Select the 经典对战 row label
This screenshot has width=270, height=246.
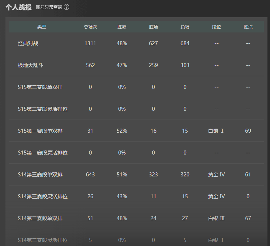[x=28, y=43]
